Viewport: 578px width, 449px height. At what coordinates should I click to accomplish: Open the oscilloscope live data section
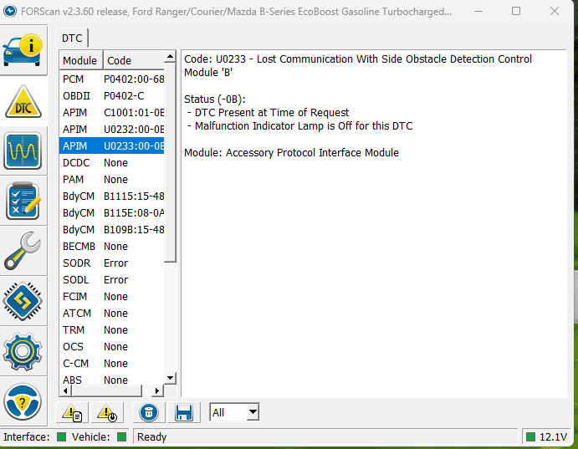[23, 151]
